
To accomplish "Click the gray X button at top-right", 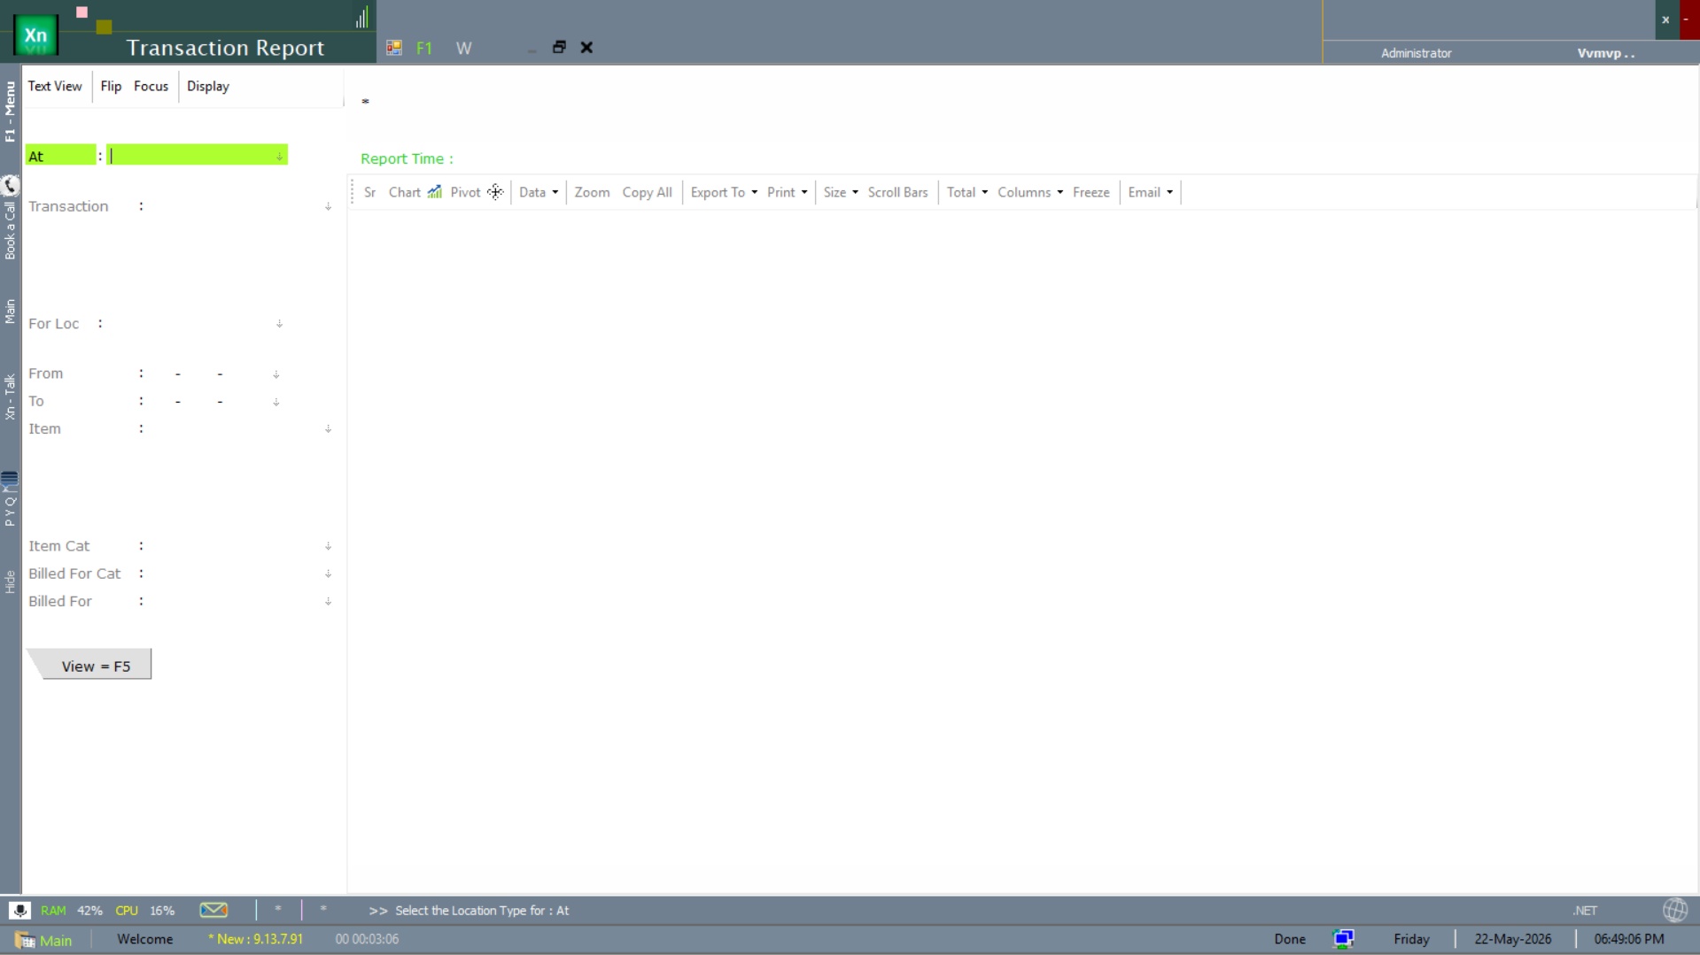I will pyautogui.click(x=1665, y=19).
